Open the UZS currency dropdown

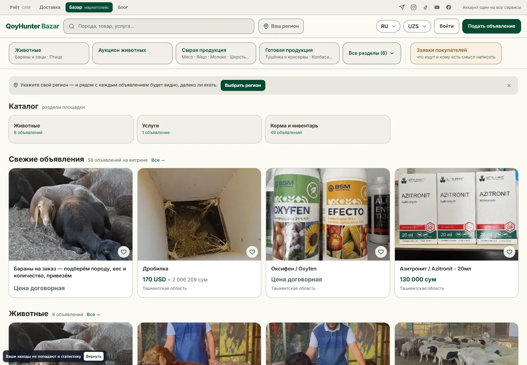coord(417,26)
